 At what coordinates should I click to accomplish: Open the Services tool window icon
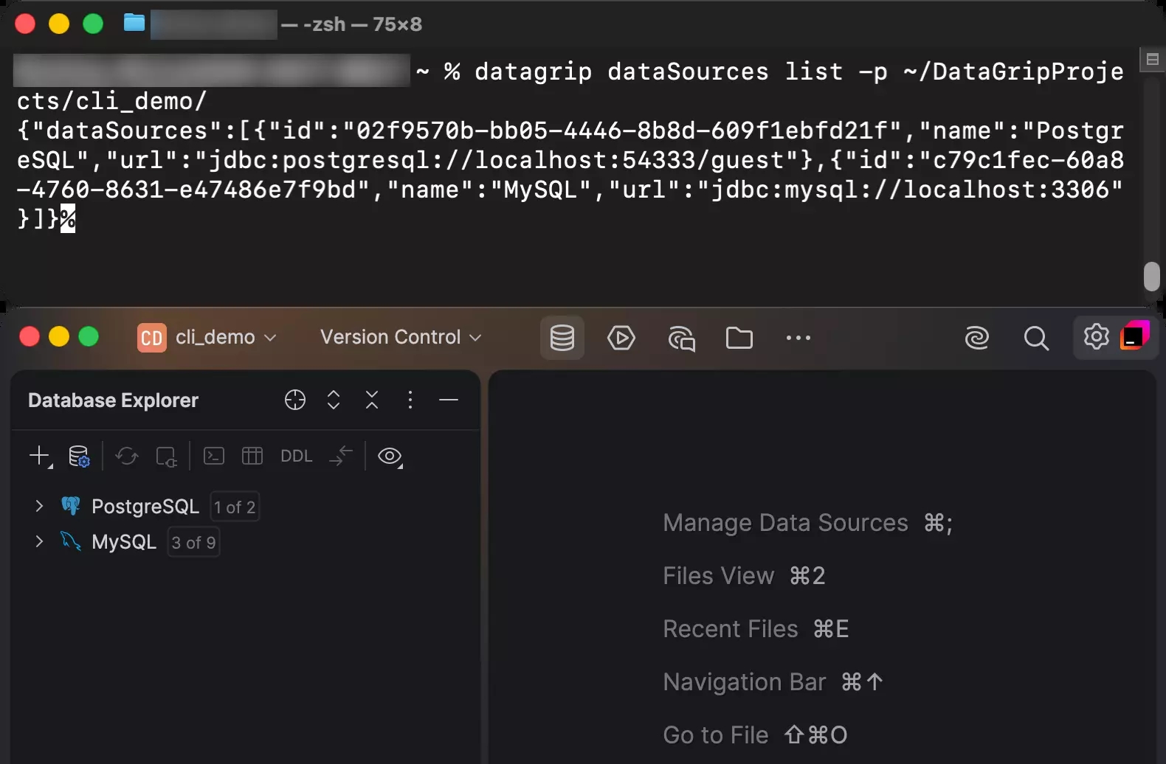(x=621, y=338)
